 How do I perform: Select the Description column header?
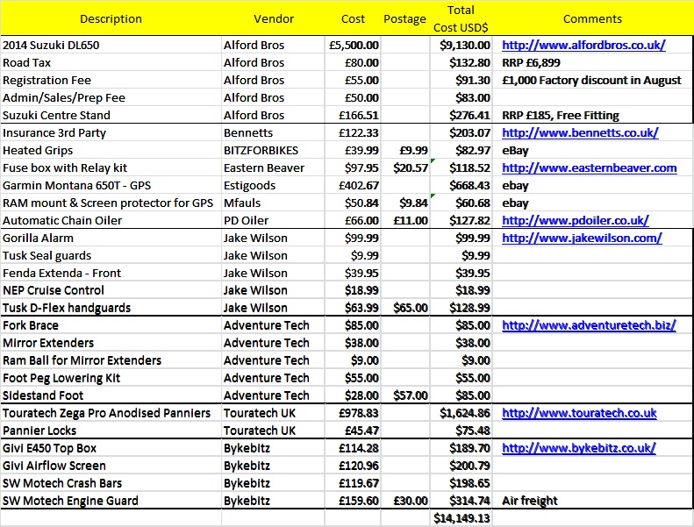[x=111, y=18]
